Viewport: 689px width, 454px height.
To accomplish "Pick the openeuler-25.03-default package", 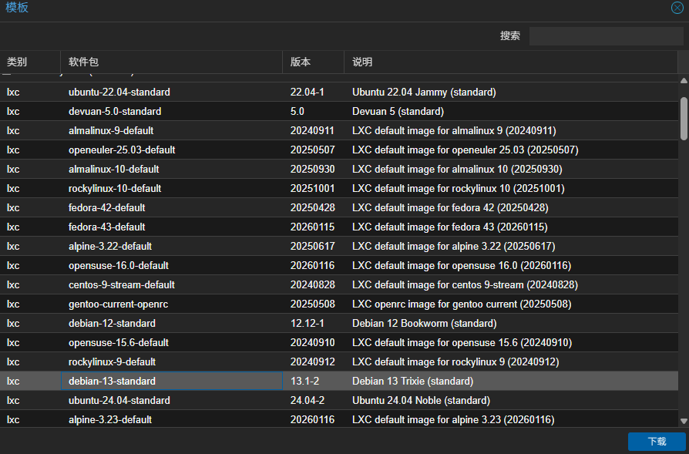I will [x=122, y=150].
